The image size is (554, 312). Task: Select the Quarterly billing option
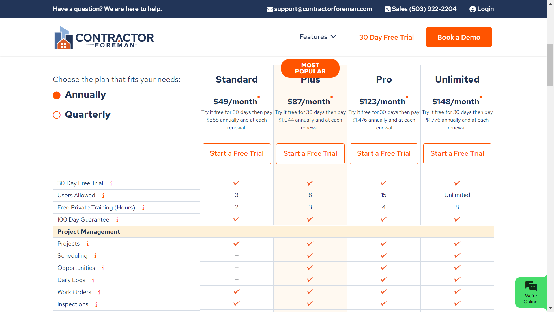point(57,115)
